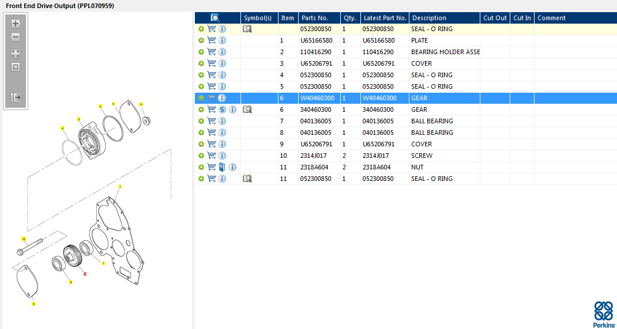Screen dimensions: 617x329
Task: Show info for item 4 SEAL - O RING
Action: (x=222, y=75)
